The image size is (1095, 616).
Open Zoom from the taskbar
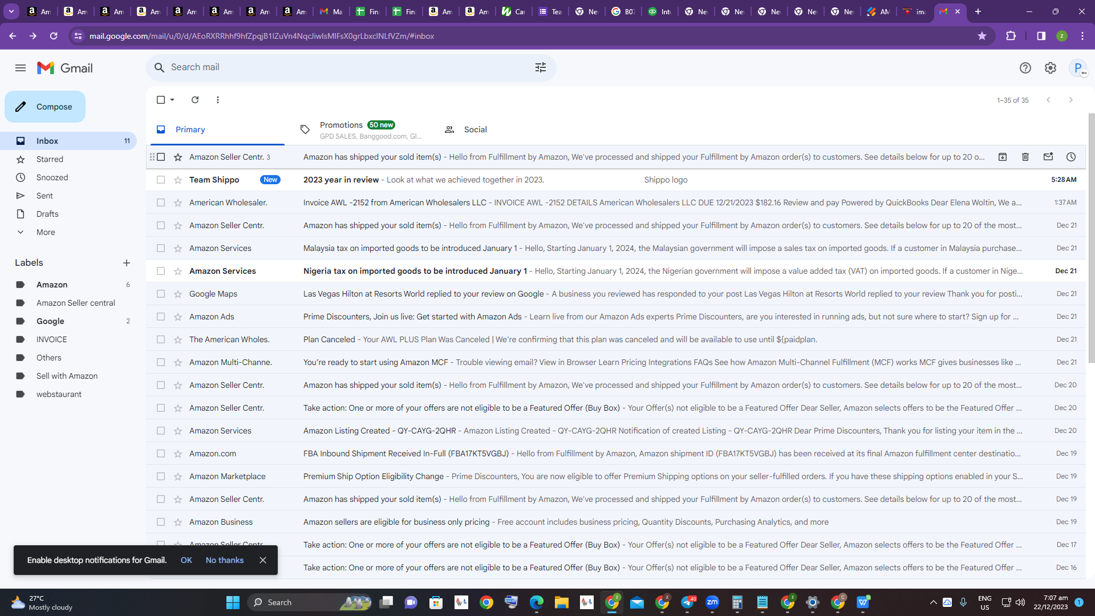712,602
